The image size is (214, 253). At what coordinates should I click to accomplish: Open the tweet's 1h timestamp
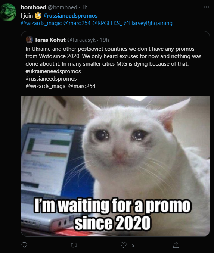(x=84, y=7)
